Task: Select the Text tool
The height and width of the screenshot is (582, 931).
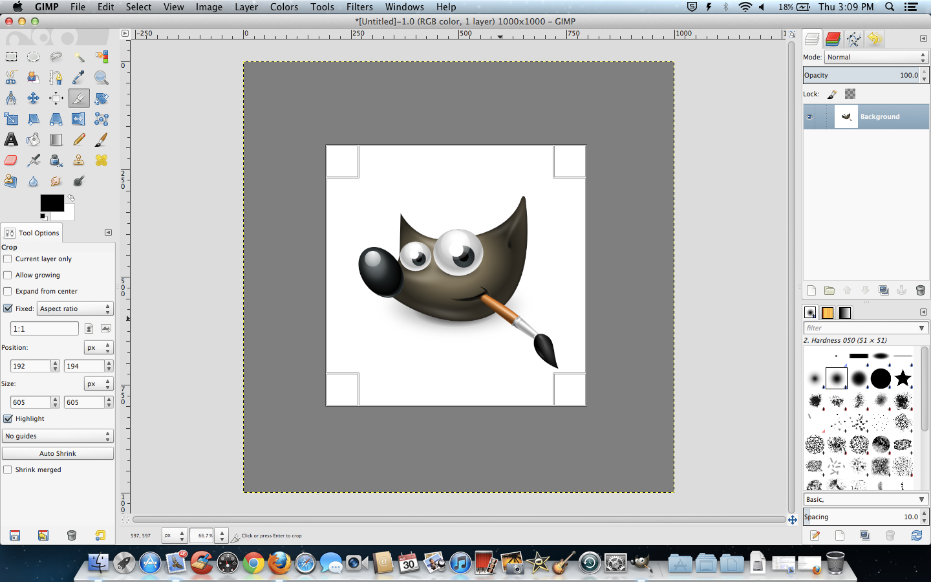Action: 11,140
